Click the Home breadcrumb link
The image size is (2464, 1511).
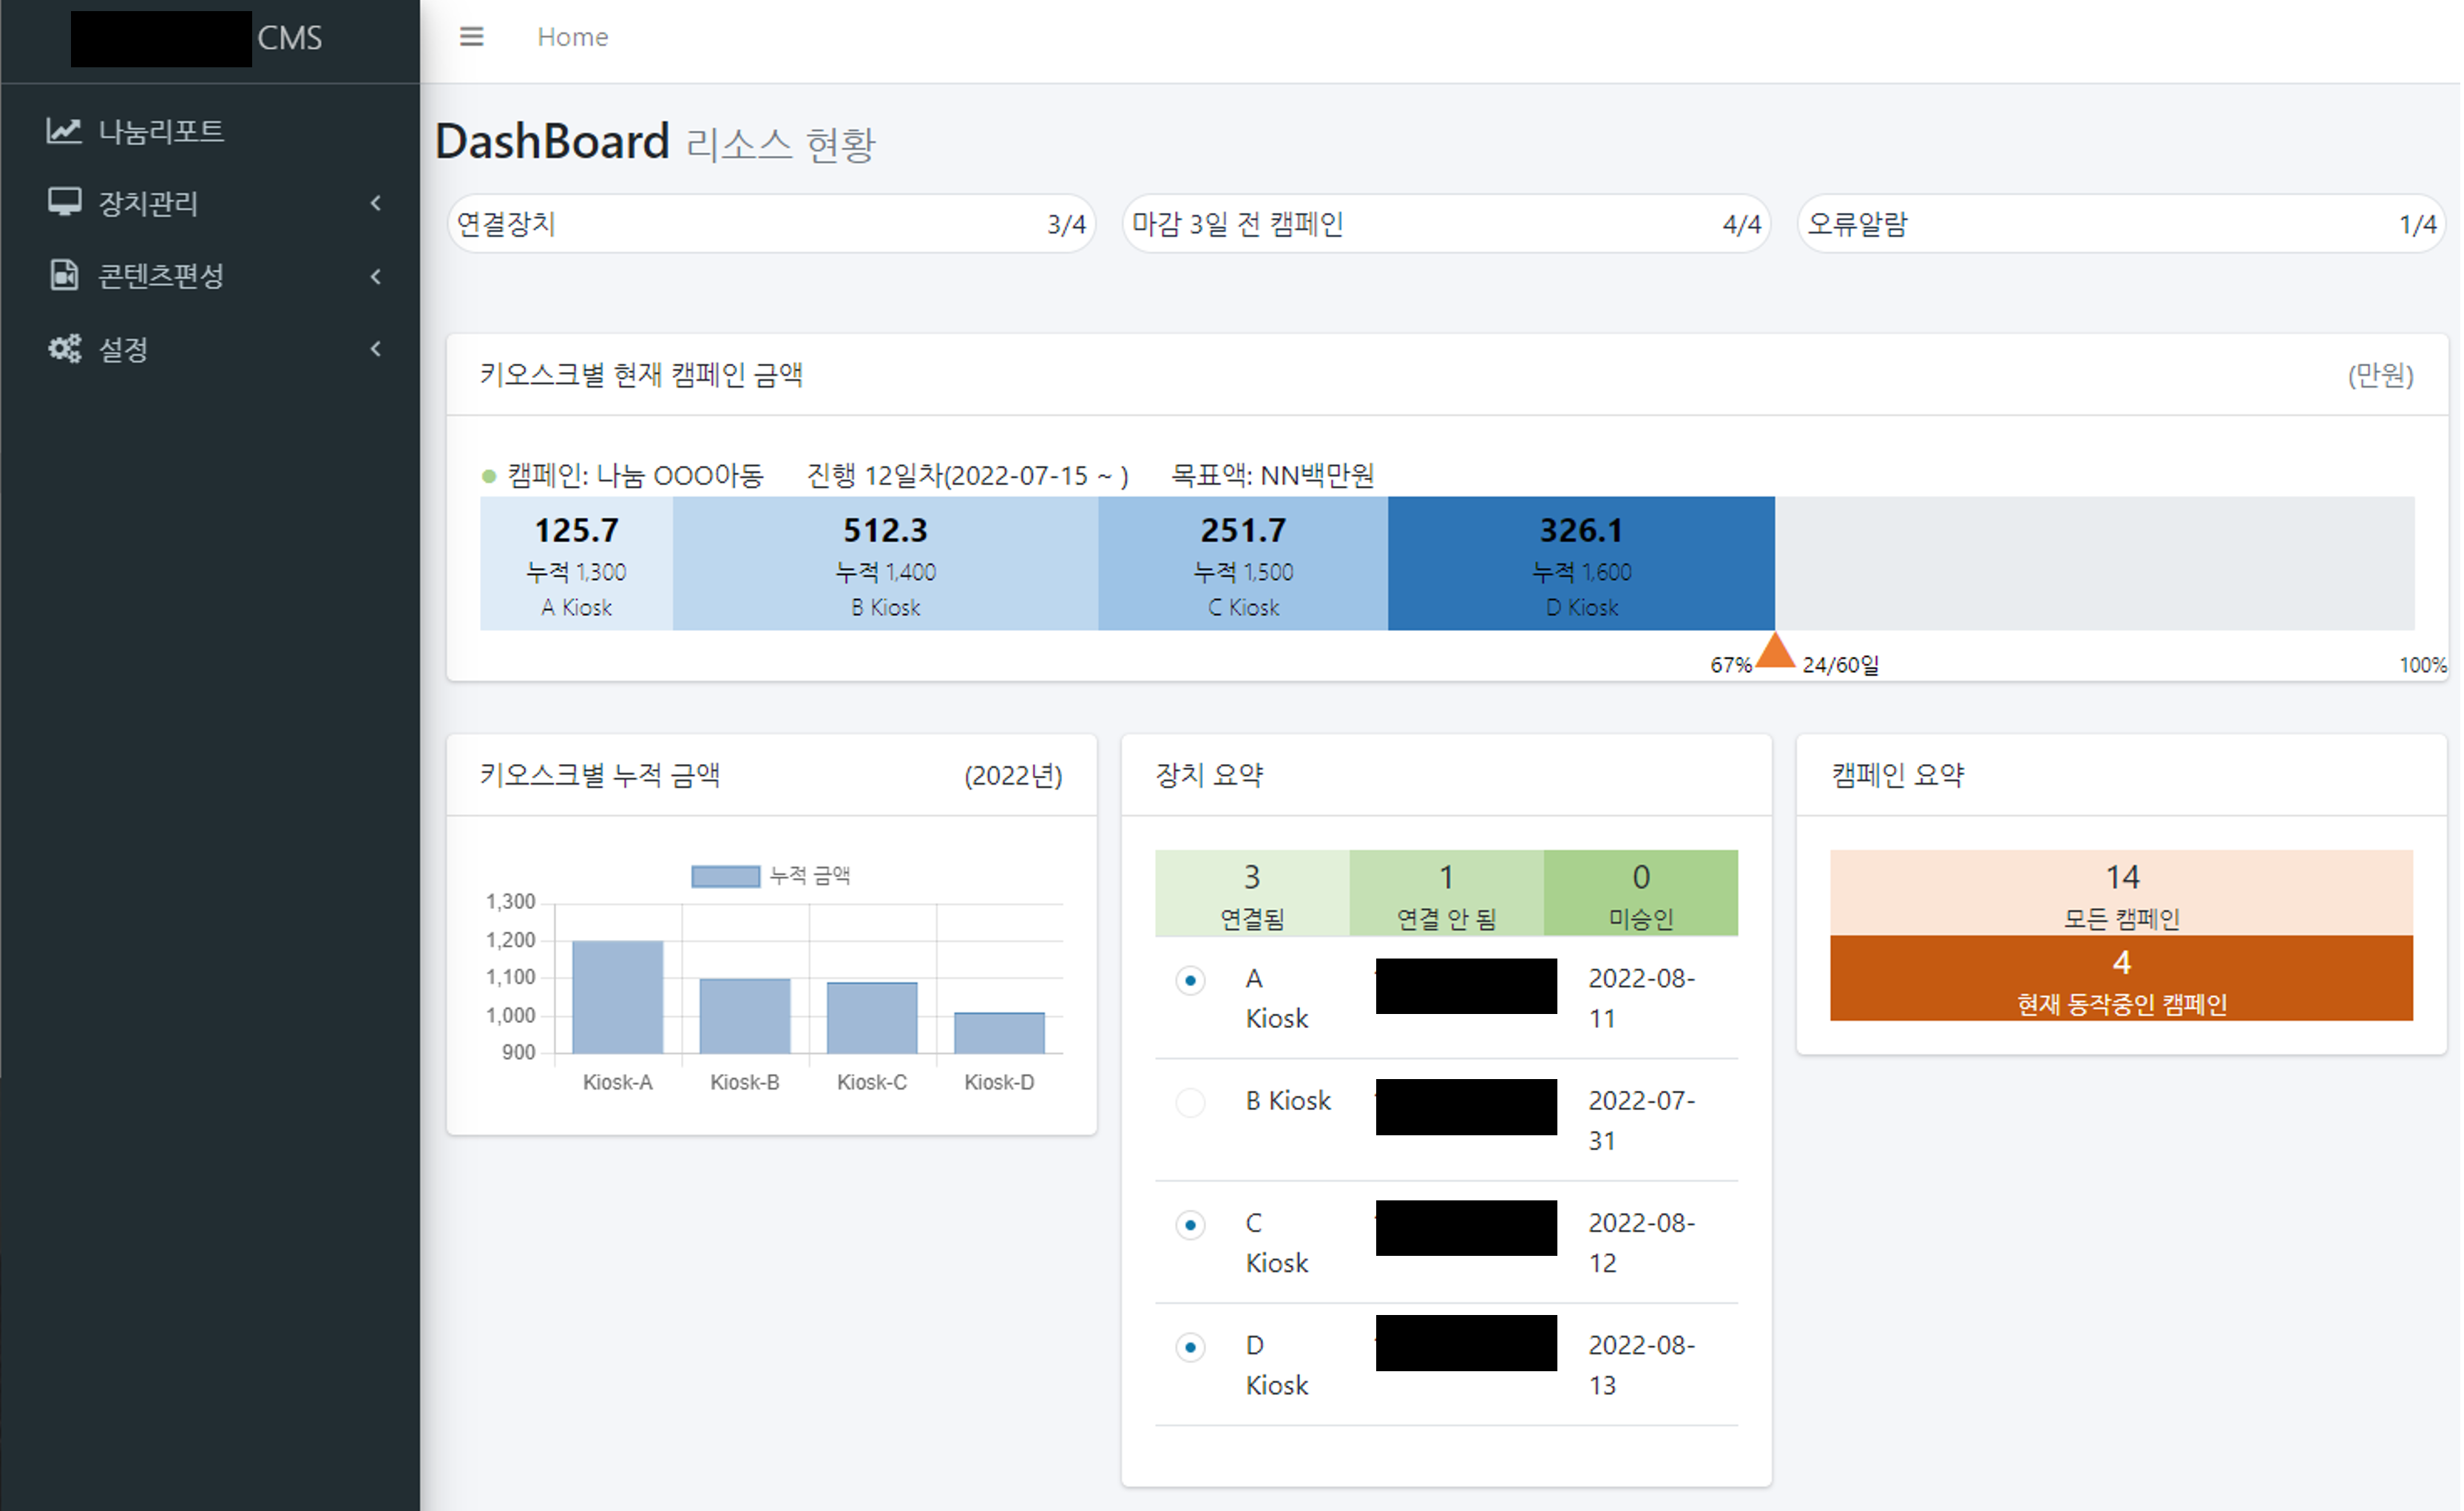pos(572,37)
